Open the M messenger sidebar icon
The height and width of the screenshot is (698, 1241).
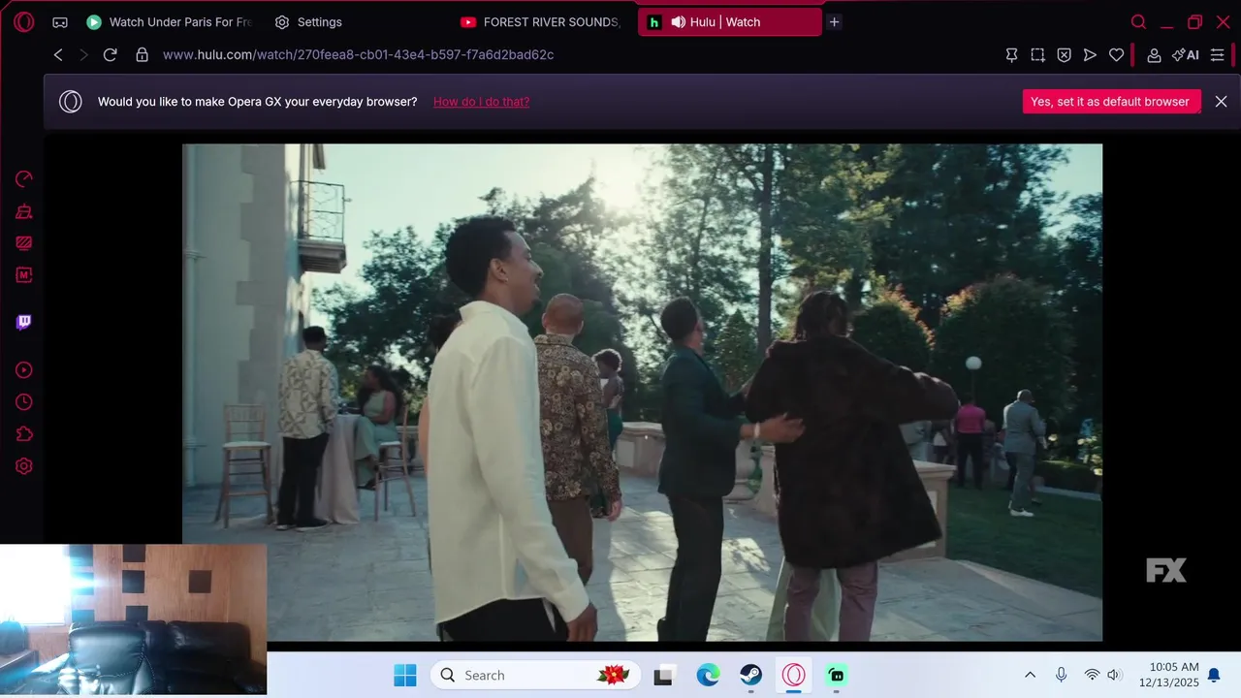coord(24,275)
